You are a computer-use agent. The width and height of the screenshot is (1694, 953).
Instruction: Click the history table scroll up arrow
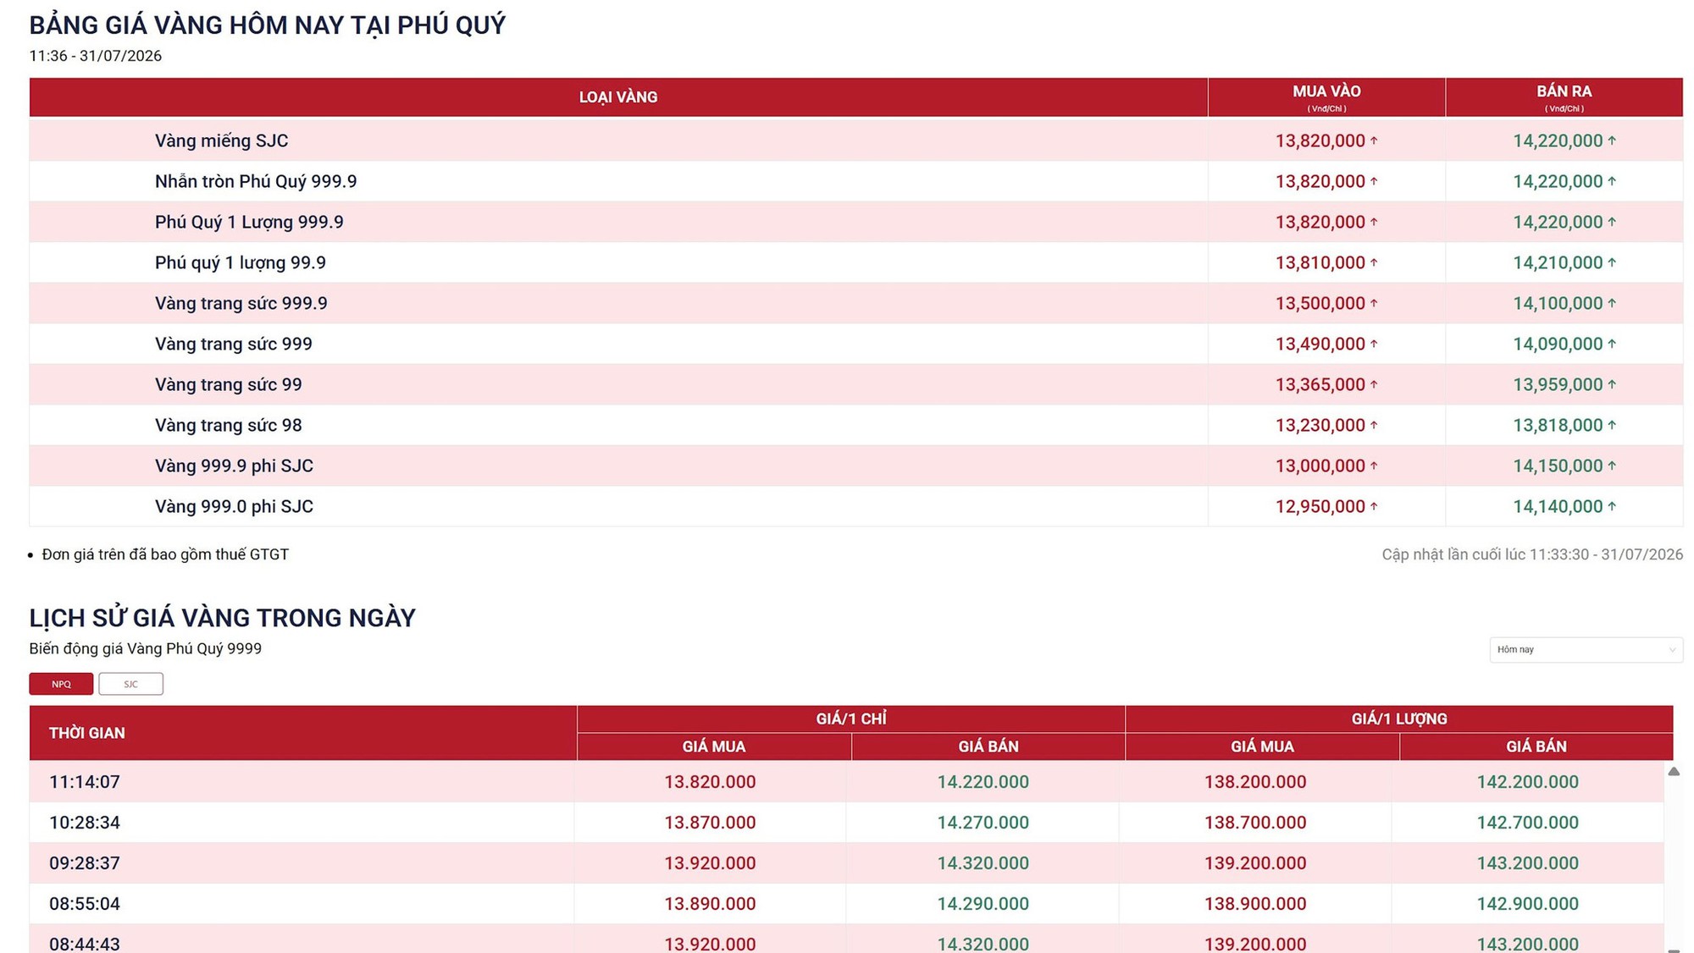[x=1674, y=771]
